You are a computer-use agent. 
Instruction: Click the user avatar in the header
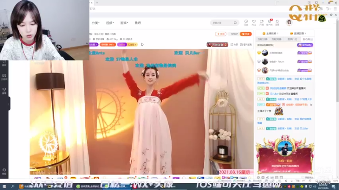tap(289, 23)
